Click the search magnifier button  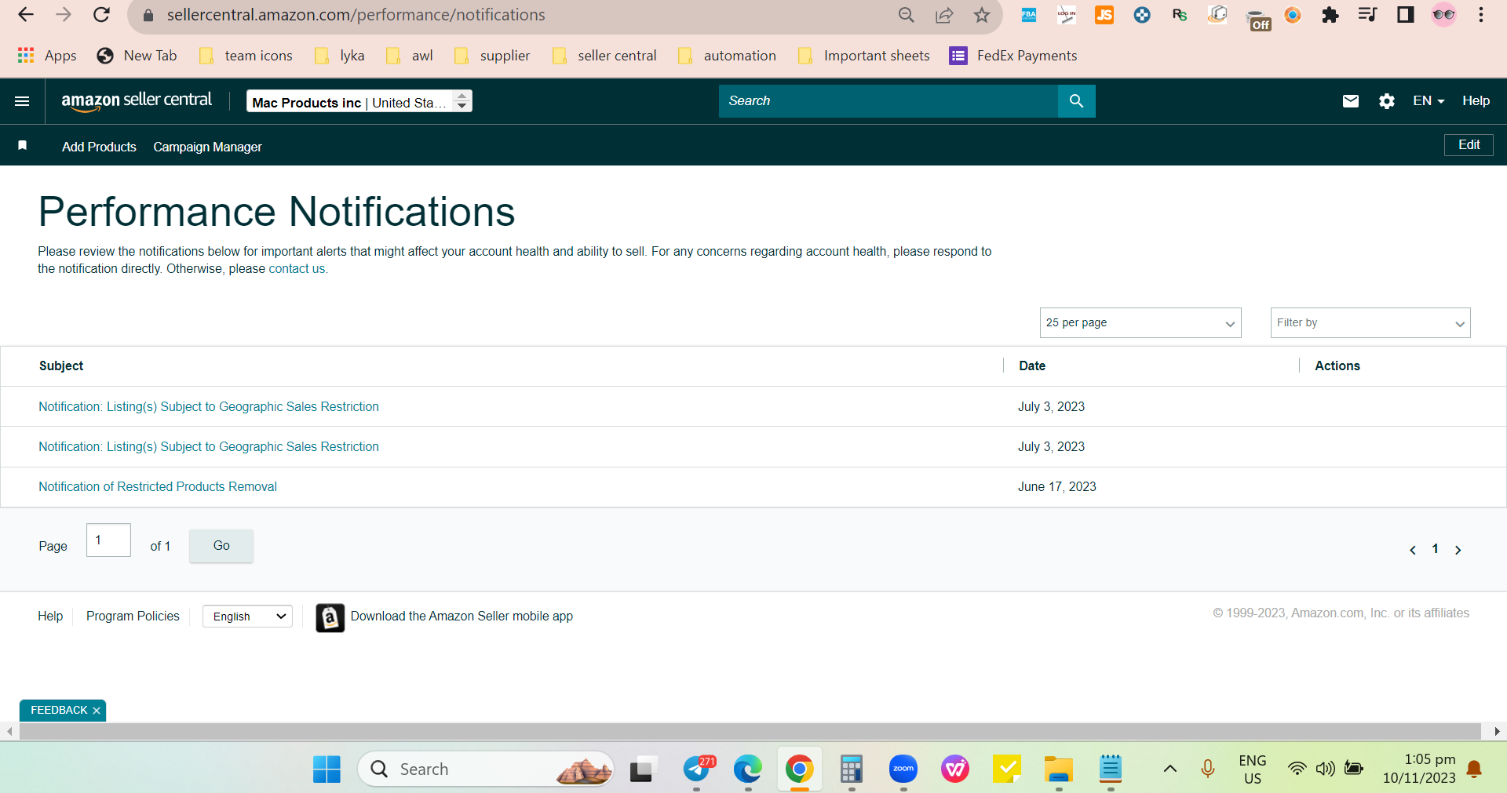1076,101
